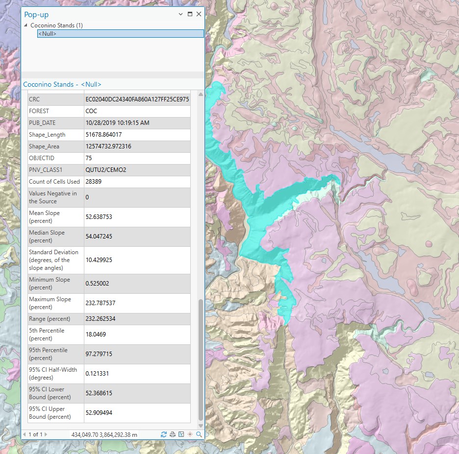Click the Pop-up pane title text
Screen dimensions: 459x454
tap(36, 15)
